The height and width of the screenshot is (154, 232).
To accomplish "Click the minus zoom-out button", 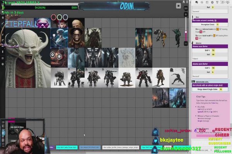I will (186, 44).
